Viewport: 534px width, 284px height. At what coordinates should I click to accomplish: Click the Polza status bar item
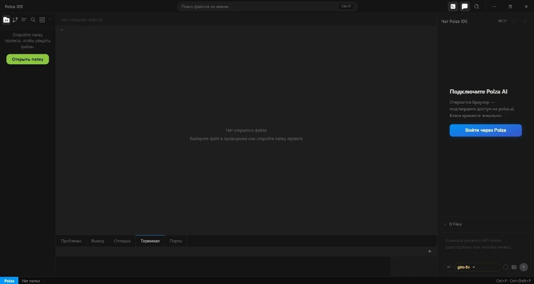(9, 281)
